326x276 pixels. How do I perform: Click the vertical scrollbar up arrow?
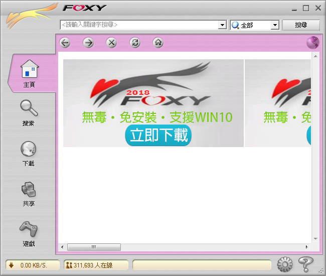[x=315, y=56]
